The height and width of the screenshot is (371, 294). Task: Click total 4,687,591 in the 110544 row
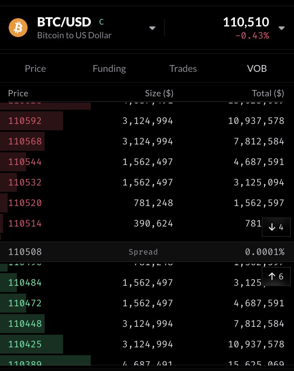pos(259,162)
